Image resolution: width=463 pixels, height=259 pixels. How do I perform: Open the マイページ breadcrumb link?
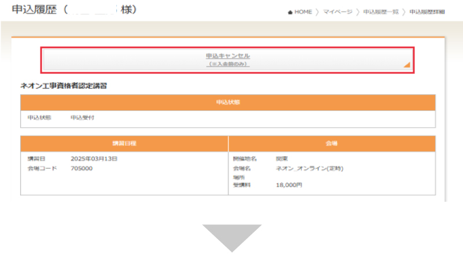(337, 12)
